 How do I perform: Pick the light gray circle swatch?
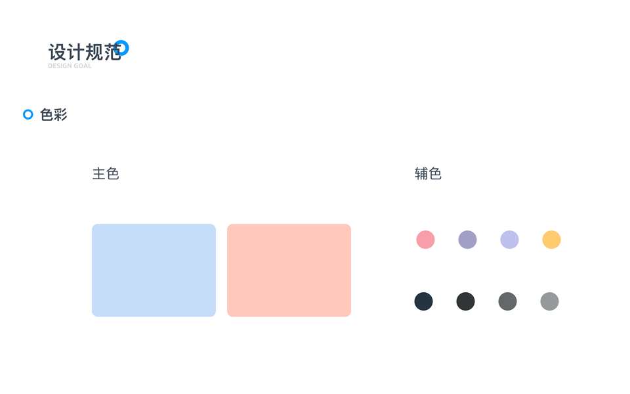pos(549,301)
